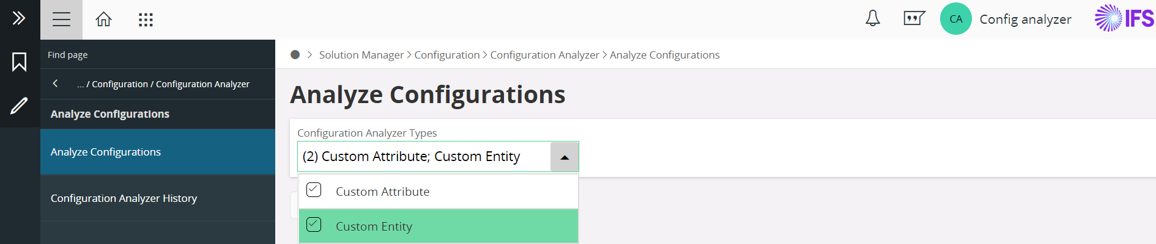Open Solution Manager breadcrumb link

point(361,55)
